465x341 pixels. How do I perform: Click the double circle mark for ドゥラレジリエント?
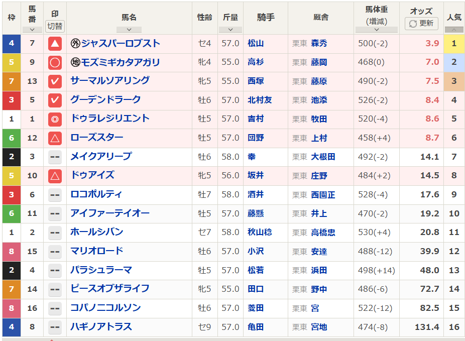point(55,119)
